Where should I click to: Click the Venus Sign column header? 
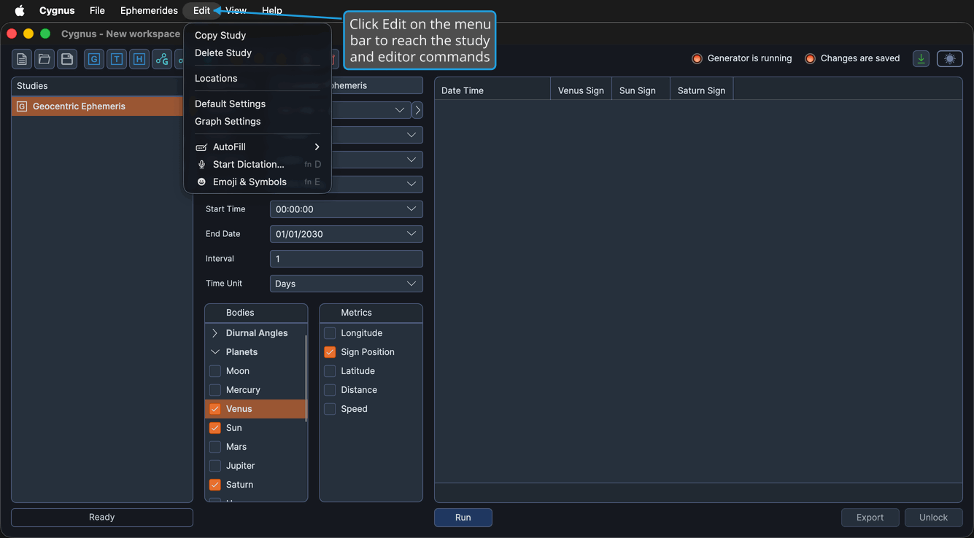pos(581,90)
